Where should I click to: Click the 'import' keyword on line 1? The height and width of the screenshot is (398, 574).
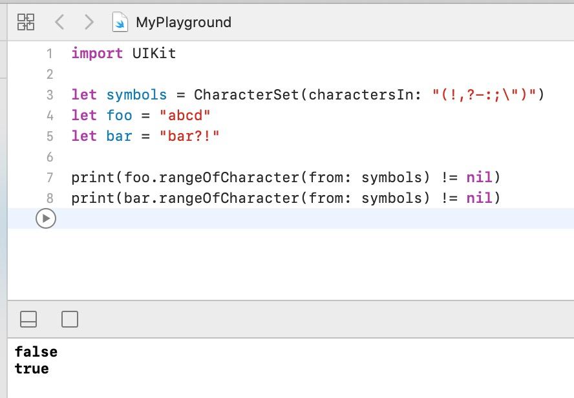(x=97, y=54)
